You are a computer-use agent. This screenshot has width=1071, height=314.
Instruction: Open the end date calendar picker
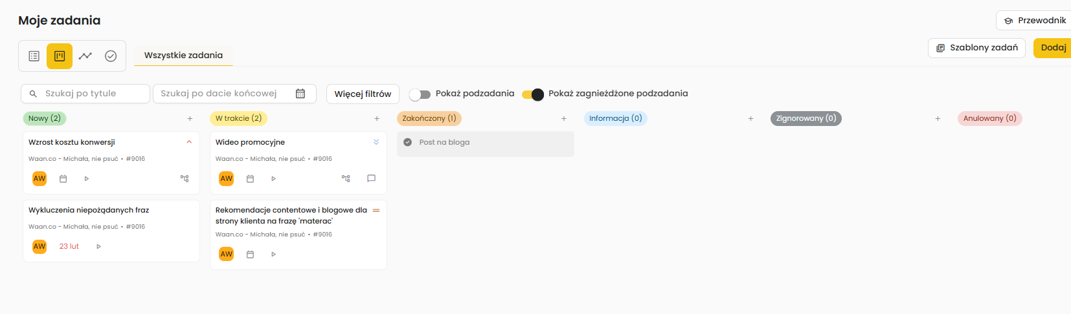coord(300,94)
